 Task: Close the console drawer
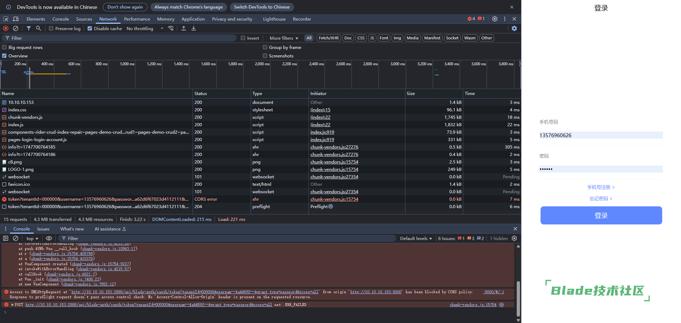tap(515, 229)
